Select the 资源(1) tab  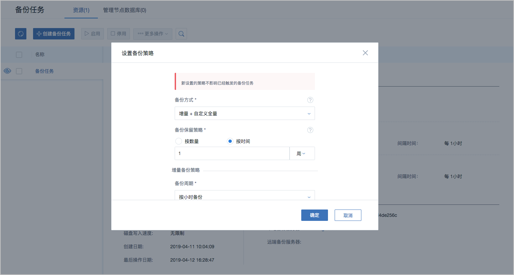tap(81, 10)
